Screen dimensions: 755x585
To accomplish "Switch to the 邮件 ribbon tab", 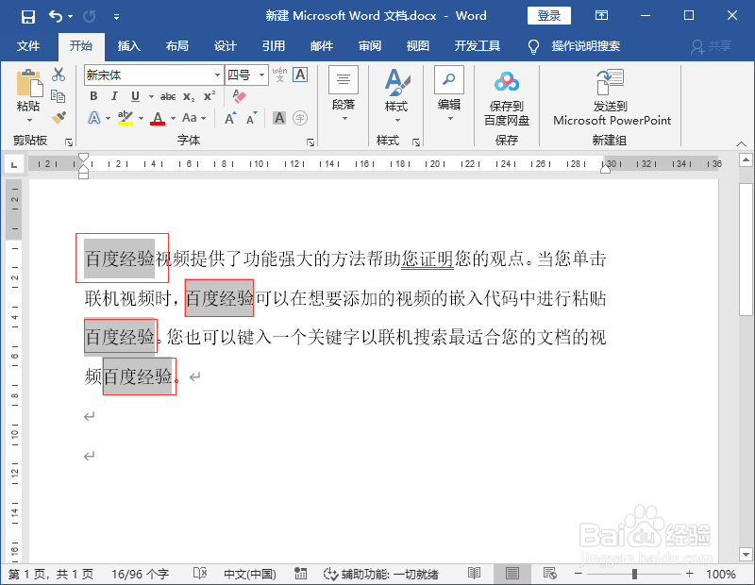I will tap(322, 45).
